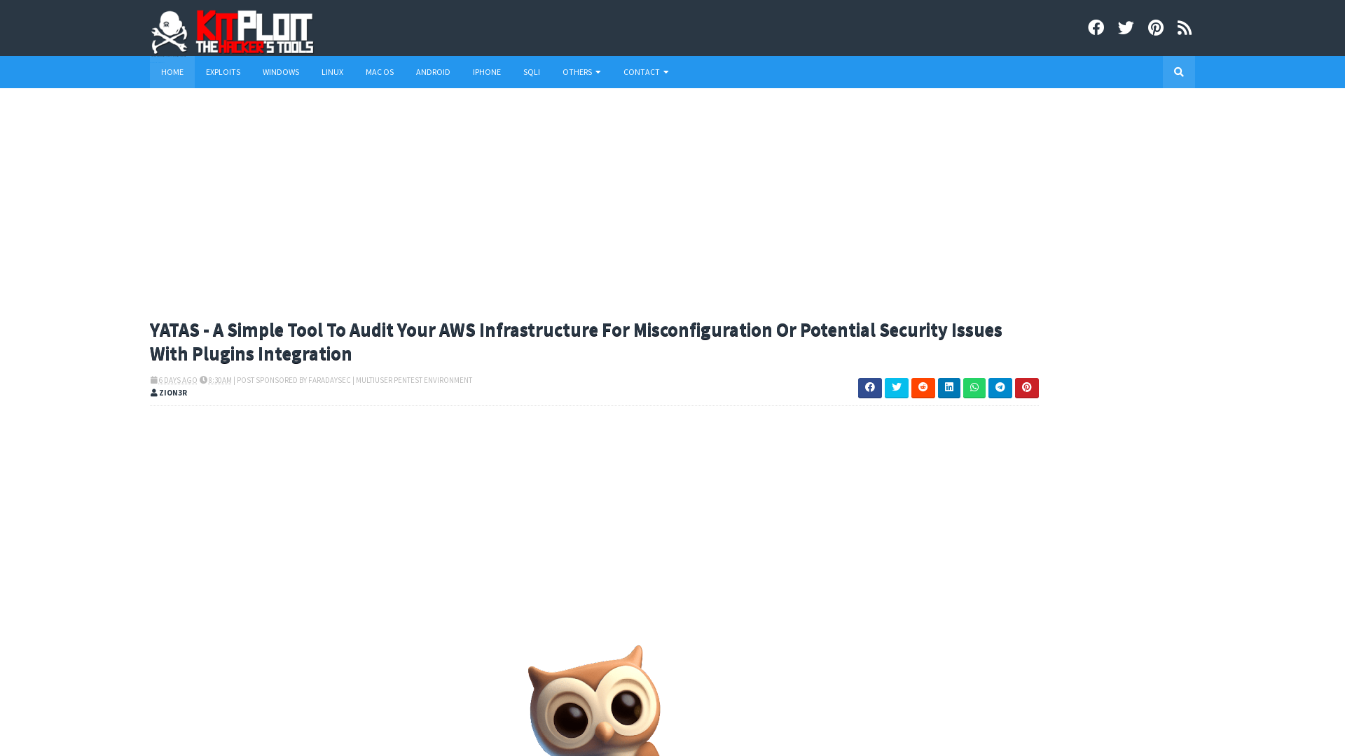This screenshot has width=1345, height=756.
Task: Click the KitPloit homepage logo
Action: (235, 31)
